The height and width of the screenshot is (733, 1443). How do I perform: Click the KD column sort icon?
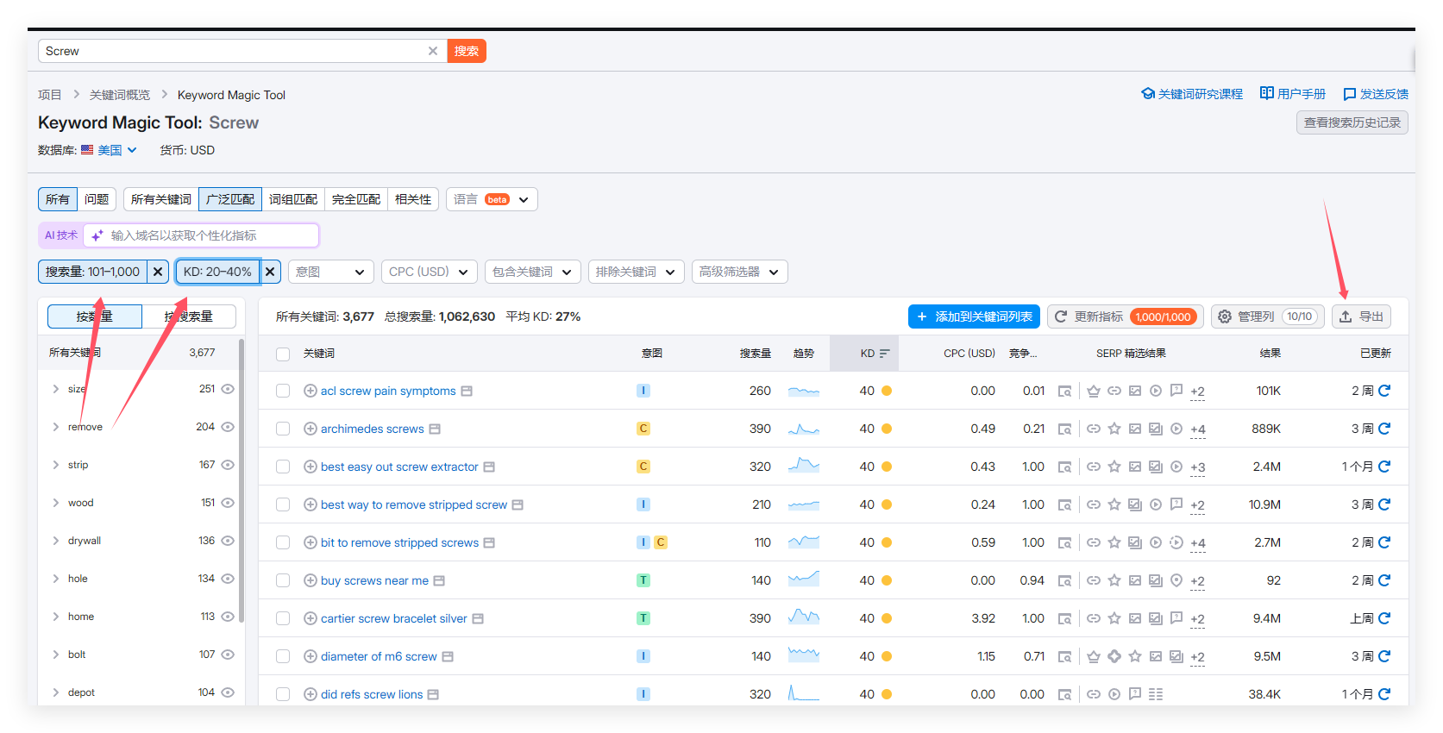[x=884, y=354]
